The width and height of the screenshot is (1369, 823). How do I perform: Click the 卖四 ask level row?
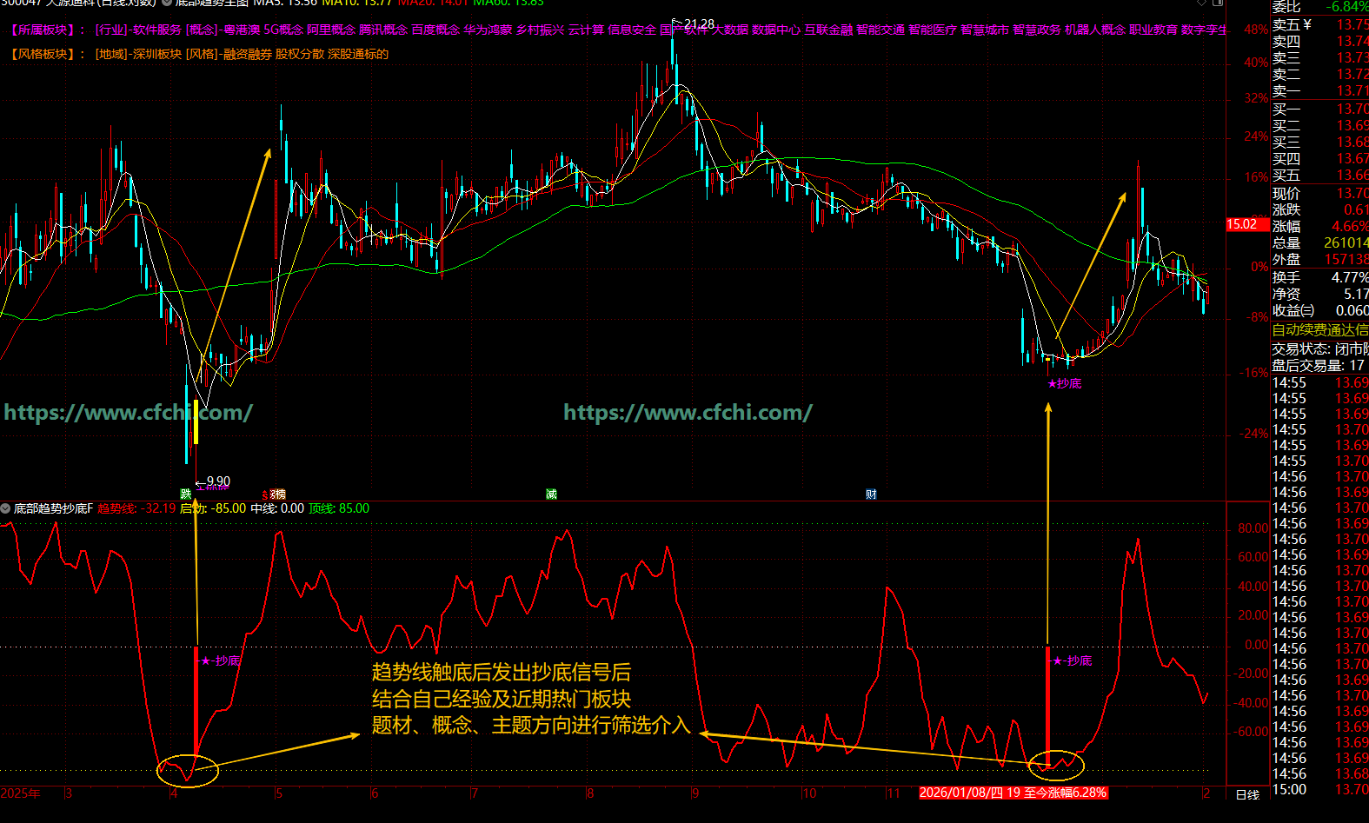point(1319,41)
